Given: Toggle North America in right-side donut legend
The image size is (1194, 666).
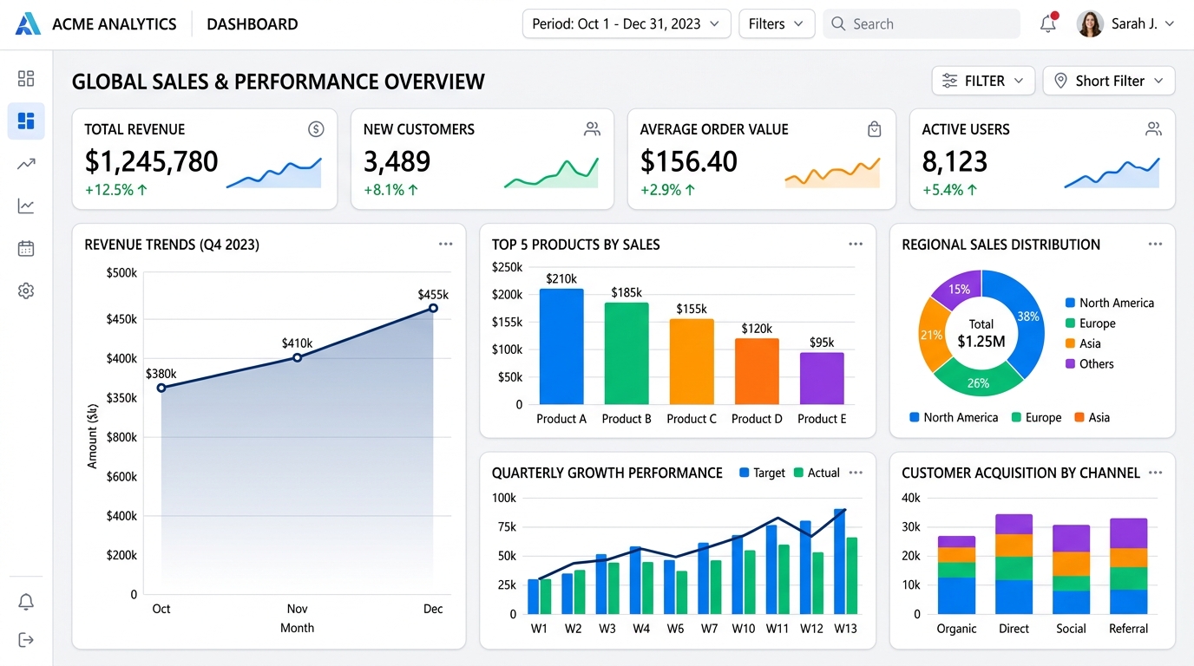Looking at the screenshot, I should (1110, 303).
